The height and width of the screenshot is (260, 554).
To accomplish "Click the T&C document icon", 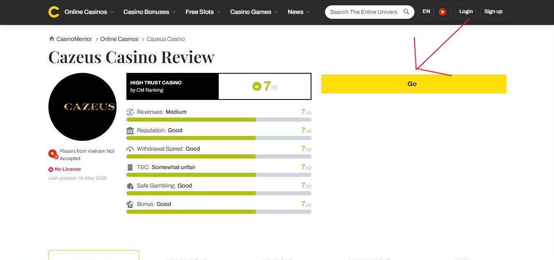I will (130, 167).
